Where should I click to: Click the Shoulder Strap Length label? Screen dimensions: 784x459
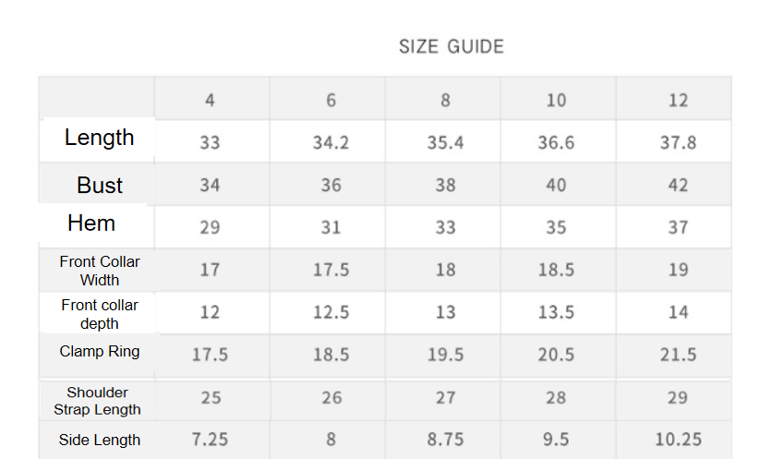point(97,401)
